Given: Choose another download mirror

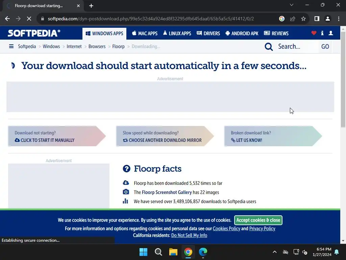Looking at the screenshot, I should click(165, 136).
